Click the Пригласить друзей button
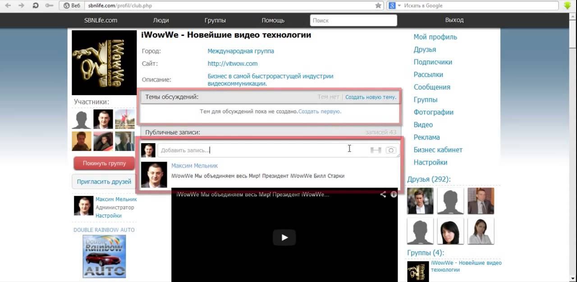The width and height of the screenshot is (577, 282). (x=104, y=182)
